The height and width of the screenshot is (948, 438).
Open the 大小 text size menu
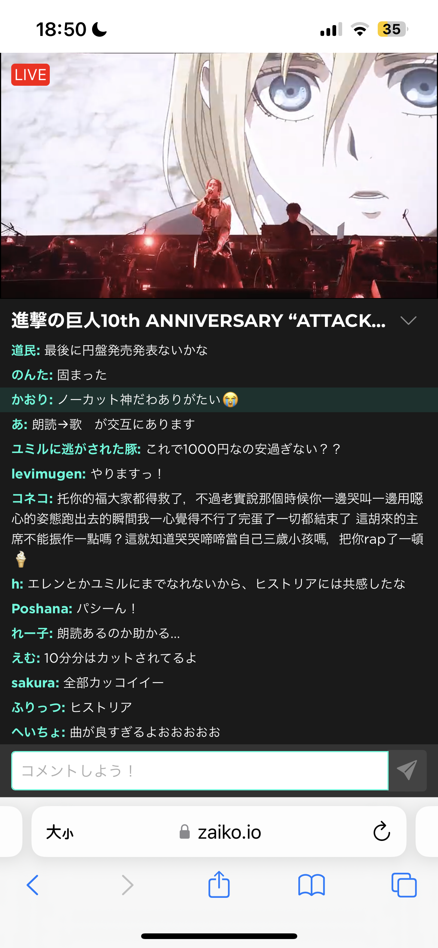[60, 832]
